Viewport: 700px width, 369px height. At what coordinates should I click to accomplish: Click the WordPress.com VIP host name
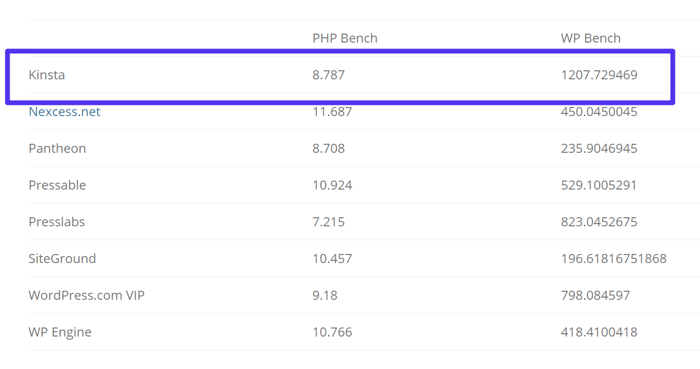[x=86, y=296]
